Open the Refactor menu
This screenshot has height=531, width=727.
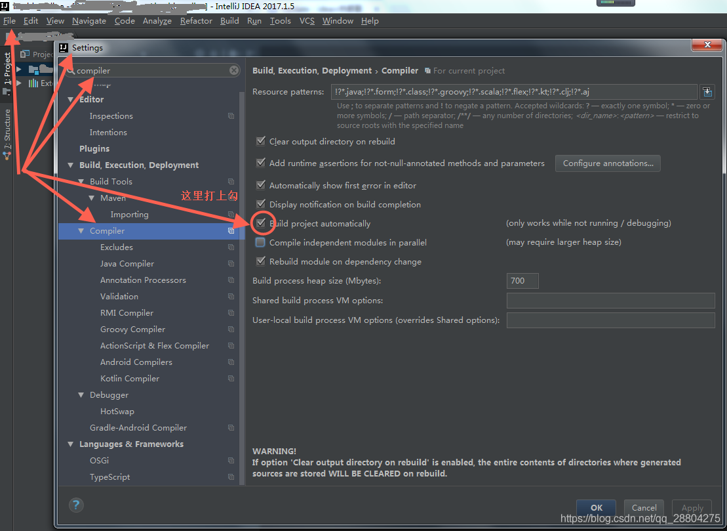pos(196,21)
